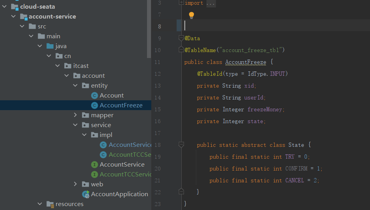Click the "account_freeze_tbl" string literal
The width and height of the screenshot is (370, 210).
pos(251,50)
